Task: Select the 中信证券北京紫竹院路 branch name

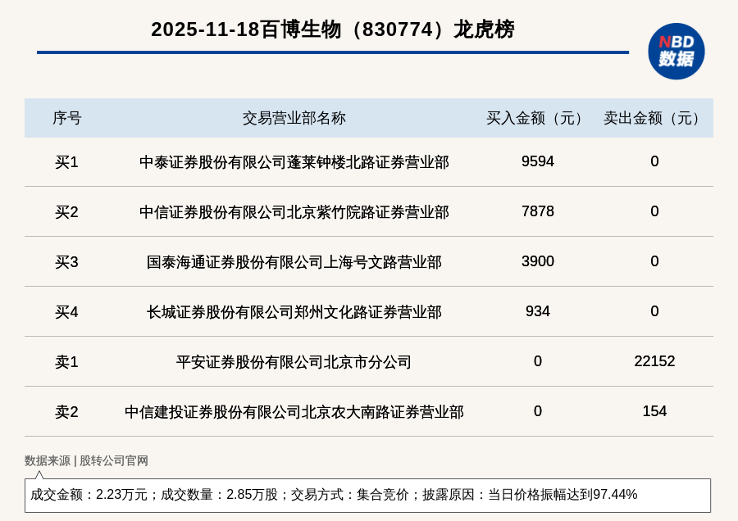Action: pos(294,212)
